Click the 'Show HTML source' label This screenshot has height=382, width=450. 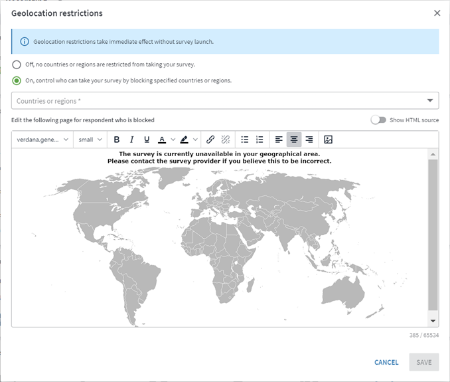point(414,120)
